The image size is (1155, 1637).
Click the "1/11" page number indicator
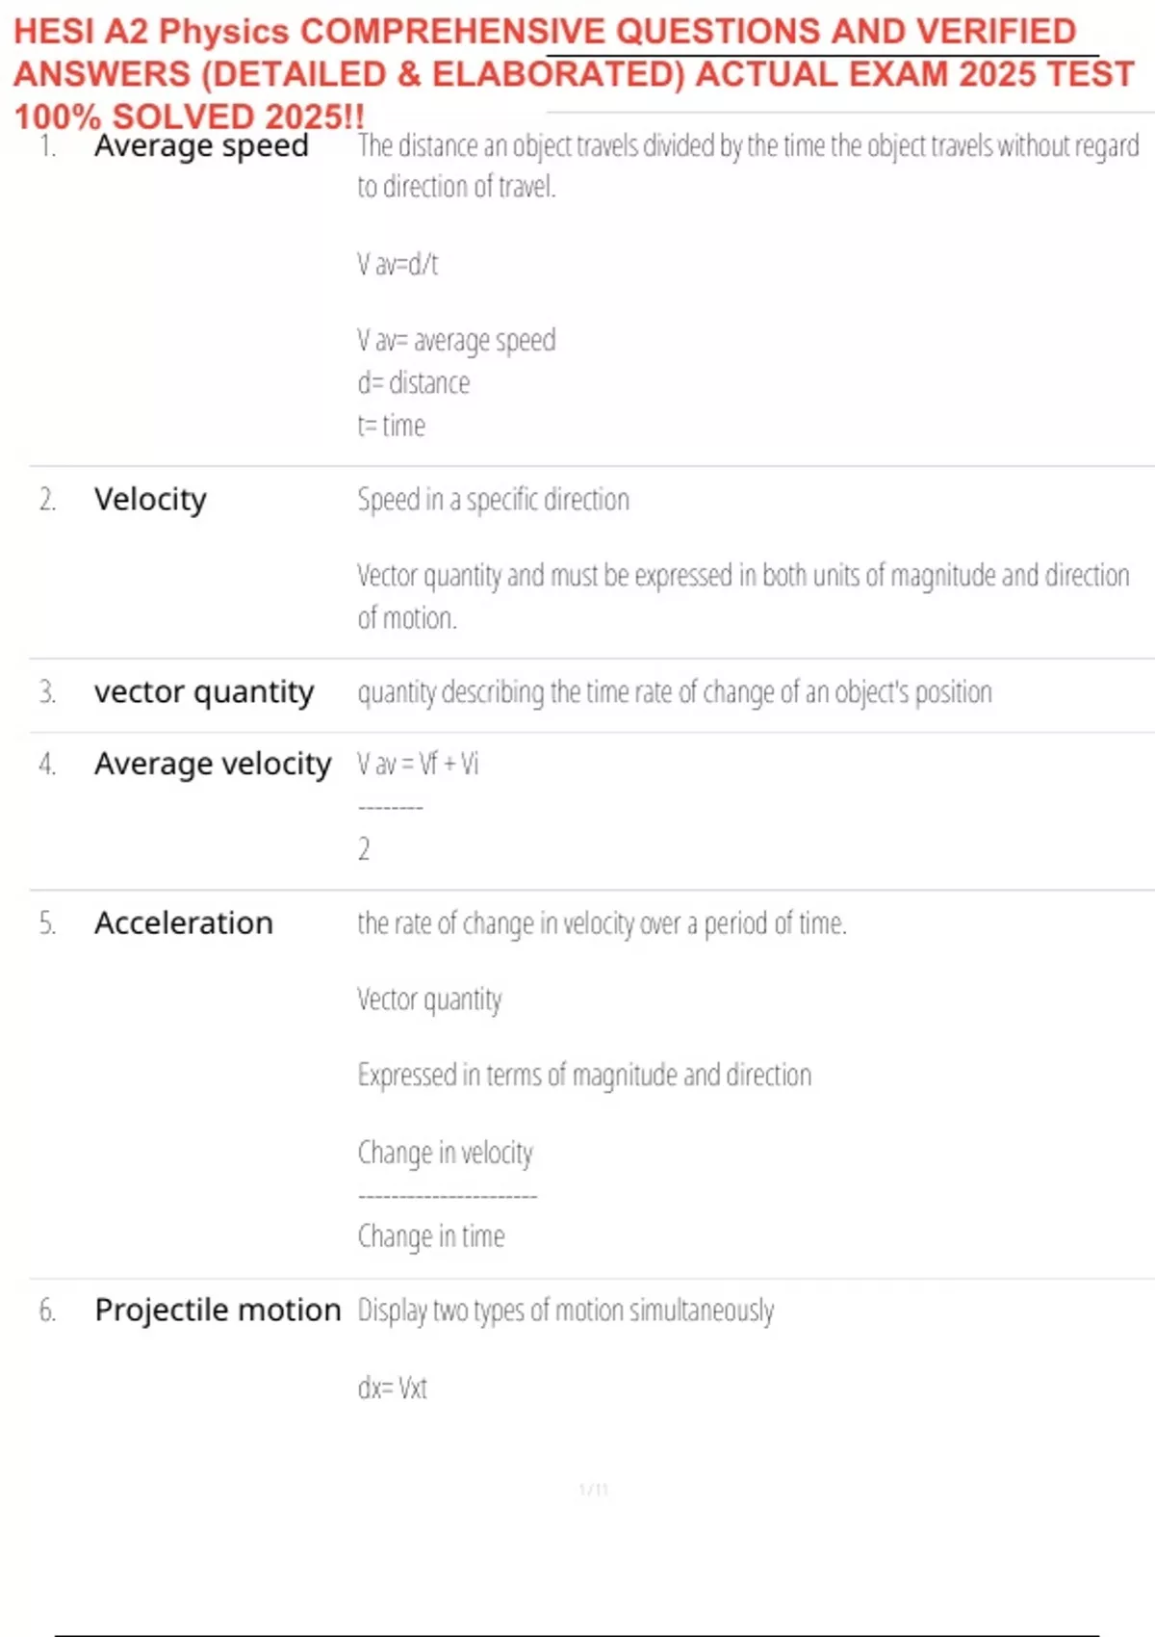pos(594,1490)
